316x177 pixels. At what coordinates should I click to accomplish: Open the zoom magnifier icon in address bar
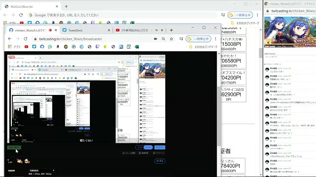tap(163, 39)
